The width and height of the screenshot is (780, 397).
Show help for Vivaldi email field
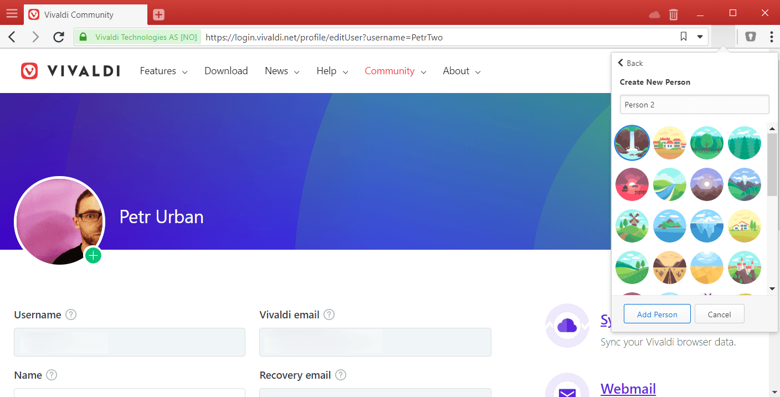[329, 314]
